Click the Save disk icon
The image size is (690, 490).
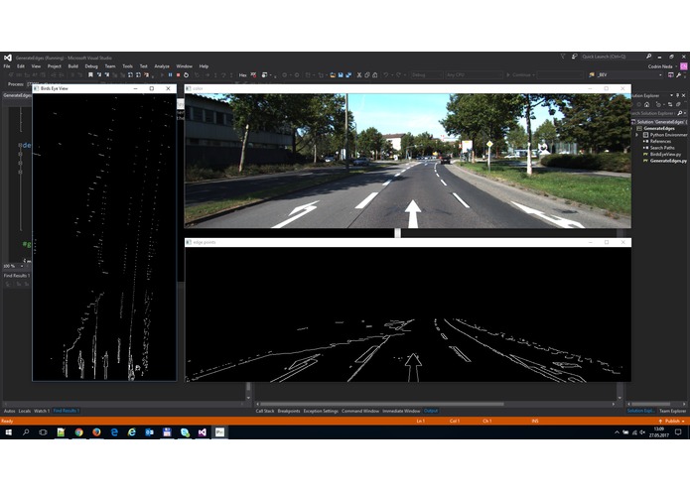341,75
